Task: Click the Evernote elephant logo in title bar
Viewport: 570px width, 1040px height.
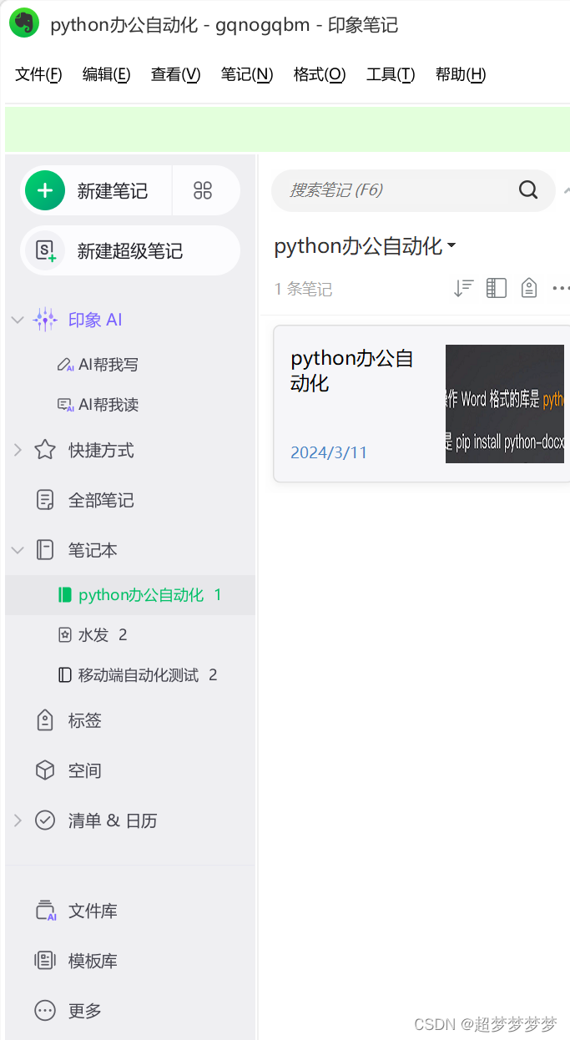Action: coord(24,23)
